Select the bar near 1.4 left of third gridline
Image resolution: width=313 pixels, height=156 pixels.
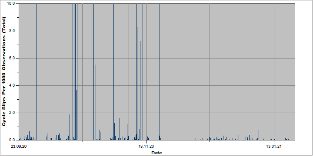(x=205, y=130)
